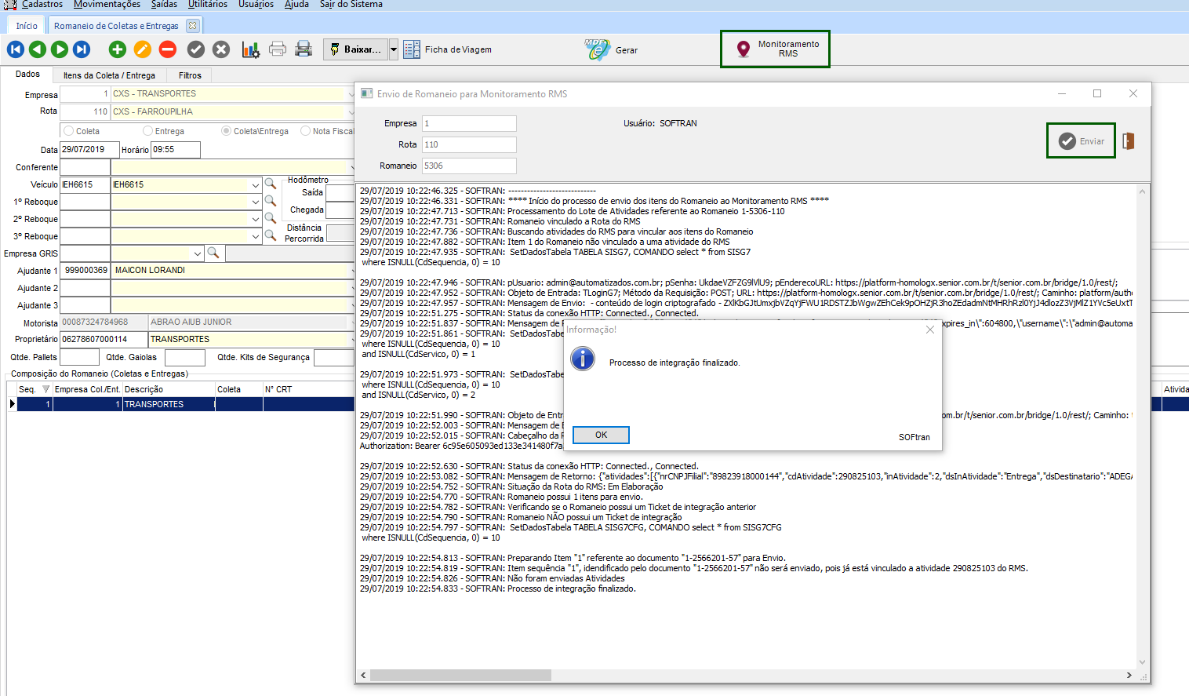
Task: Search Veículo with the magnifier icon
Action: [x=271, y=184]
